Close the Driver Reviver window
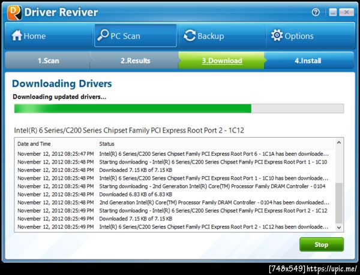This screenshot has height=275, width=360. coord(346,12)
